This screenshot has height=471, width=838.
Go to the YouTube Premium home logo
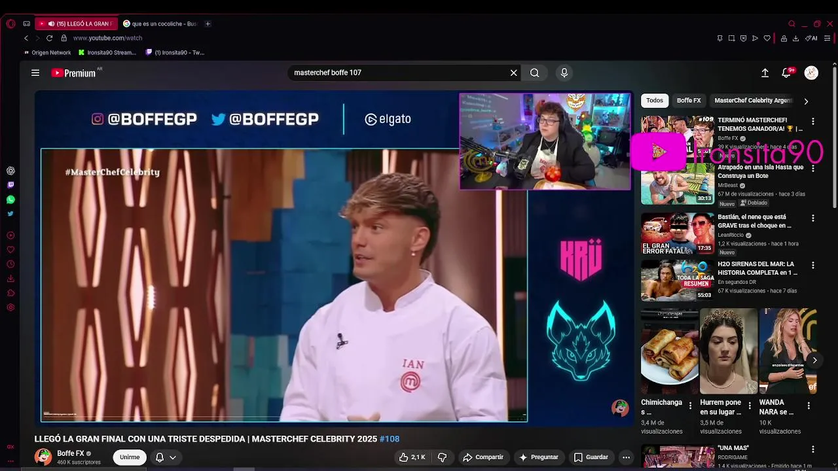[74, 73]
